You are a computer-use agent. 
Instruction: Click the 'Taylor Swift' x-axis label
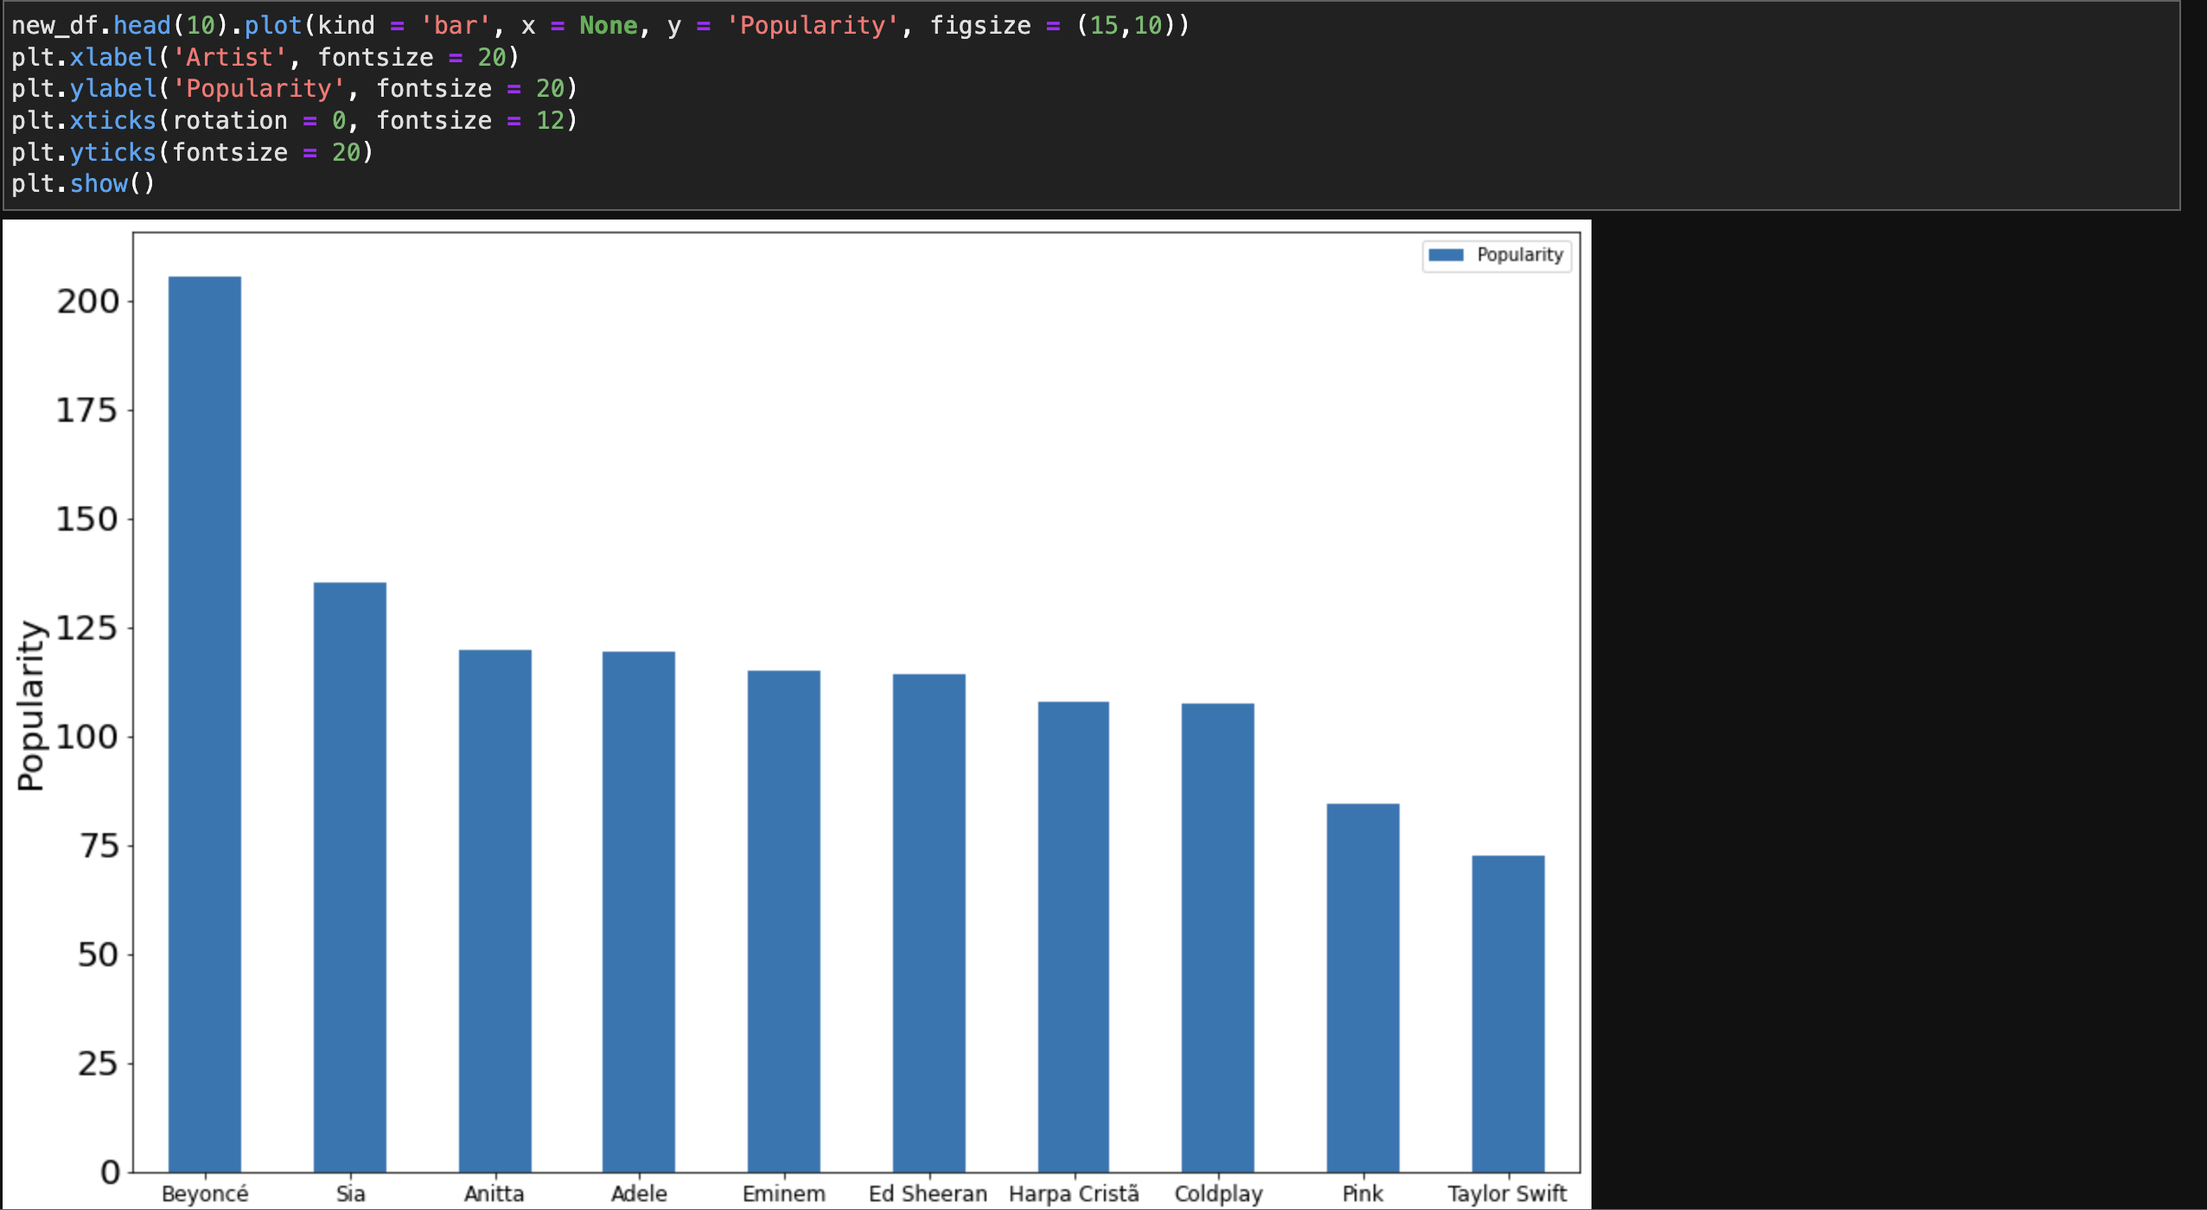[1508, 1194]
